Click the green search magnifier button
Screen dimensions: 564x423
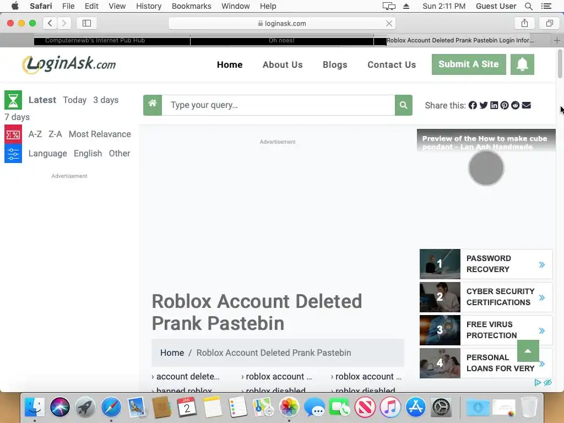(x=403, y=105)
